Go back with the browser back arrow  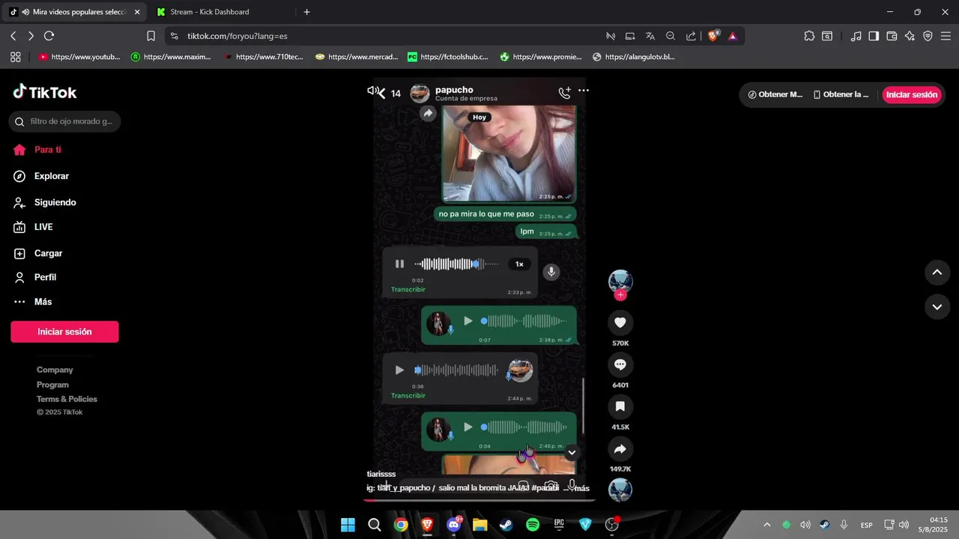coord(13,36)
